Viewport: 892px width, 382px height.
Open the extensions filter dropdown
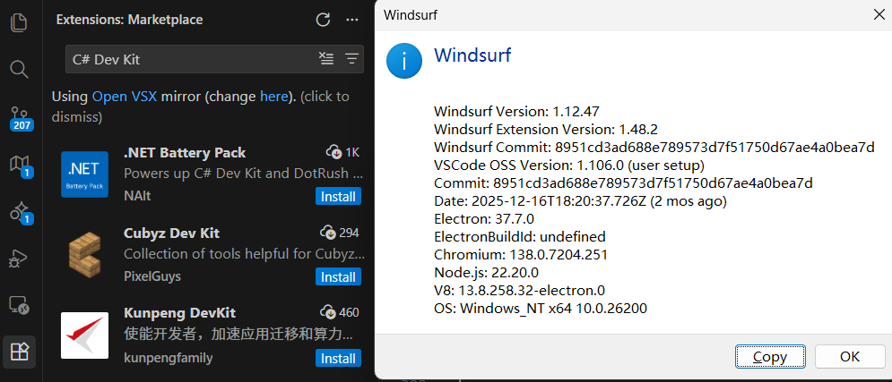point(351,59)
